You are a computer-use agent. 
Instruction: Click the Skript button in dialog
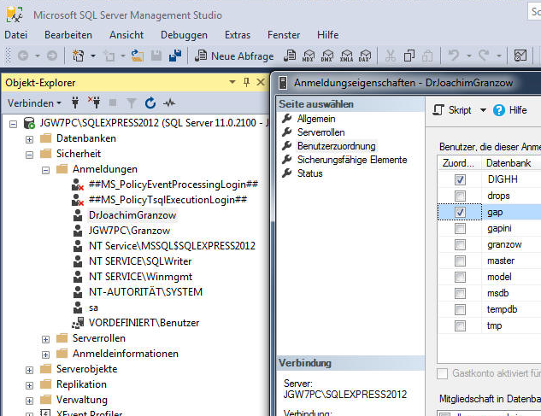click(x=452, y=110)
